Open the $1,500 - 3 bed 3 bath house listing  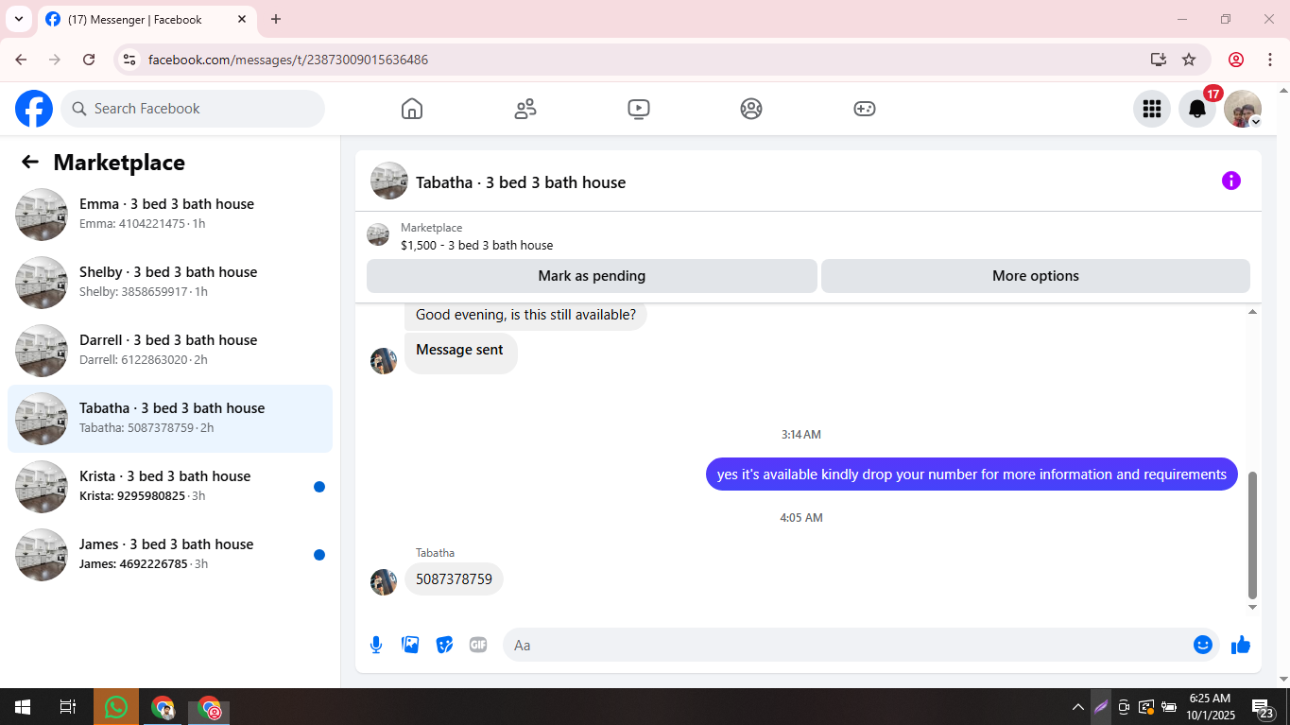477,245
